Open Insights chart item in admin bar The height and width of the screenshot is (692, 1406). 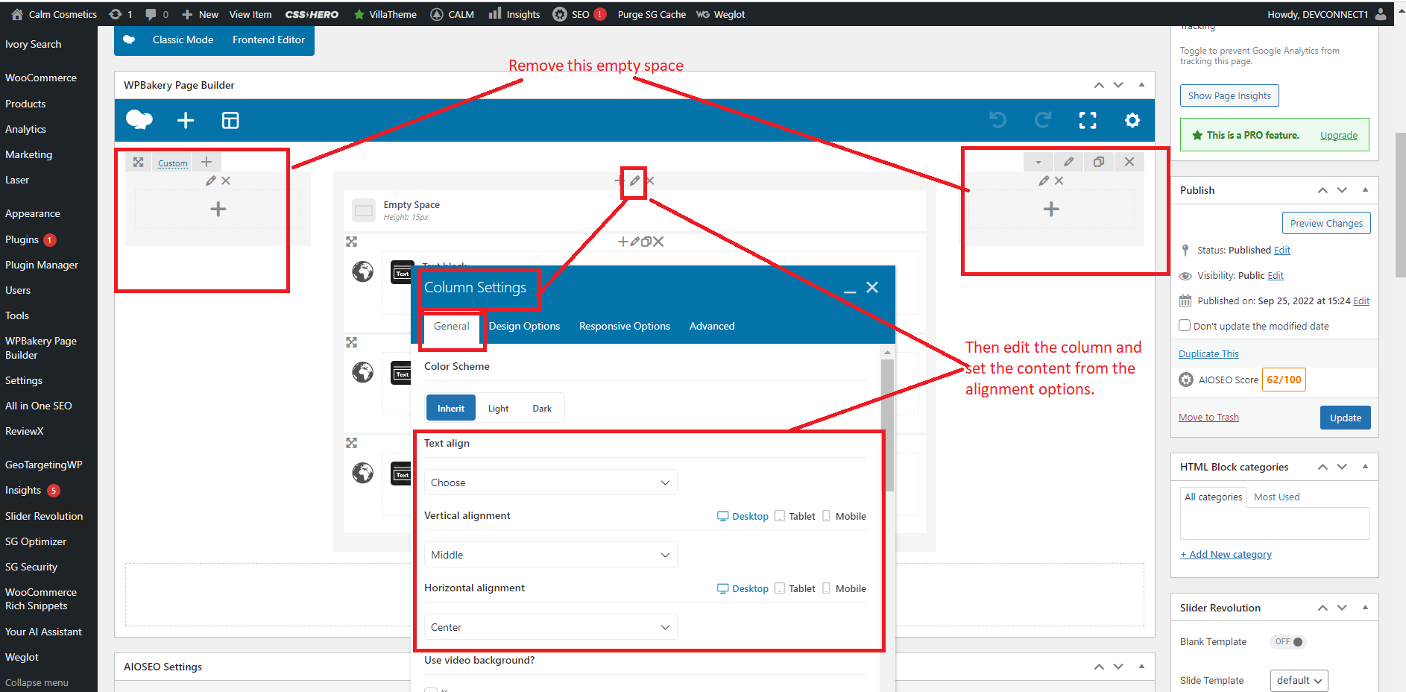click(x=514, y=14)
